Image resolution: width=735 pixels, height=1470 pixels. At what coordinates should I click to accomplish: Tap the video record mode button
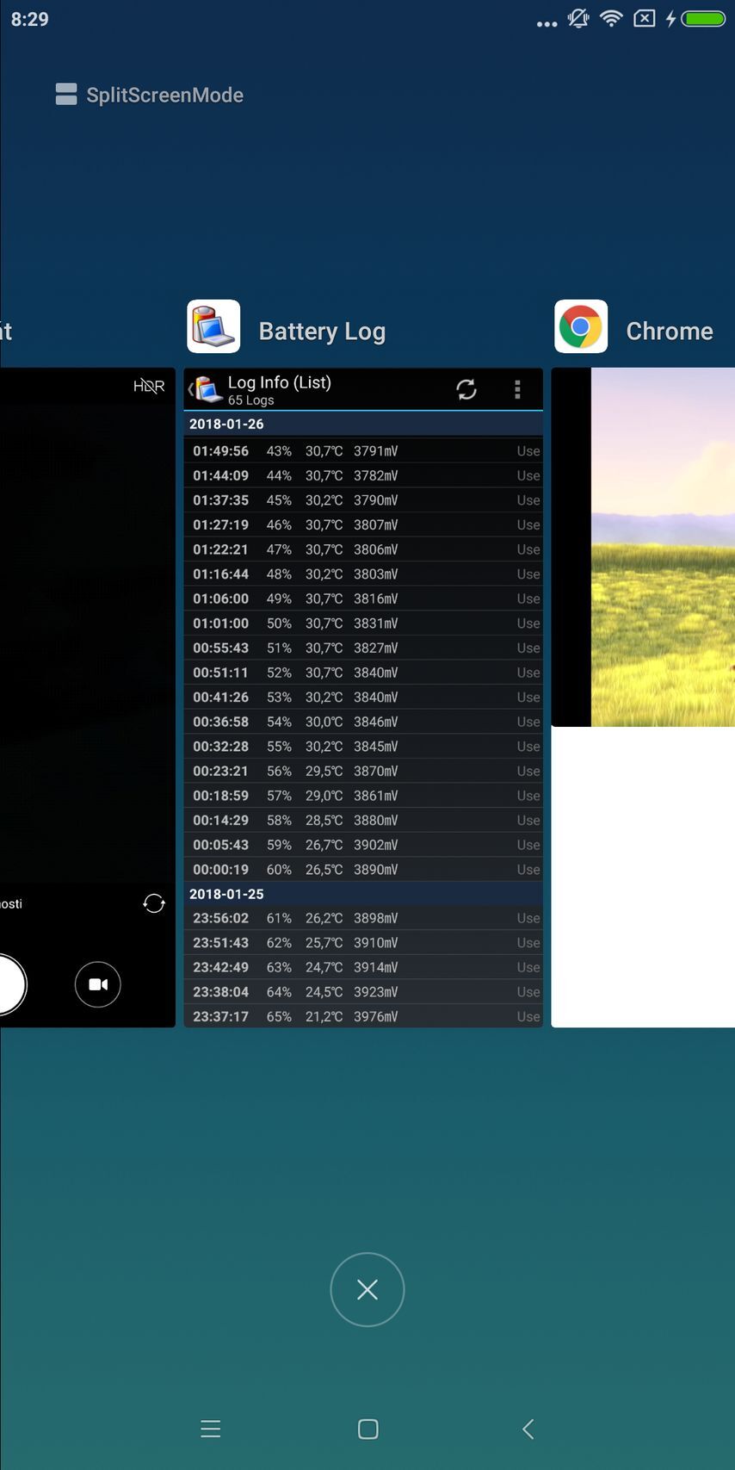click(x=98, y=984)
